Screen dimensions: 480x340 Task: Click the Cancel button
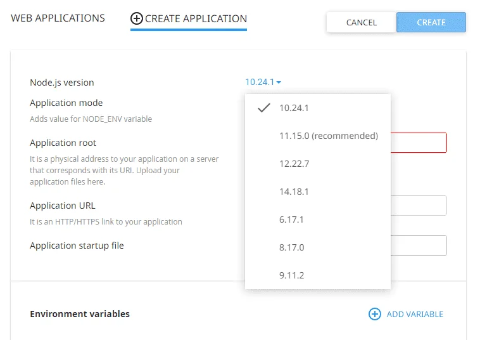[x=362, y=22]
